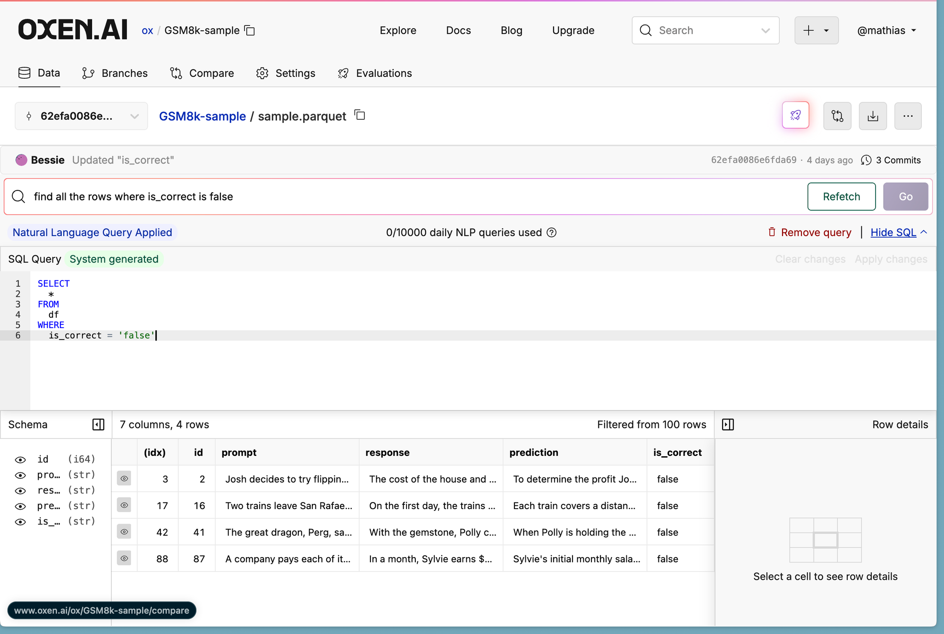Click the NLP queries help icon

click(551, 232)
